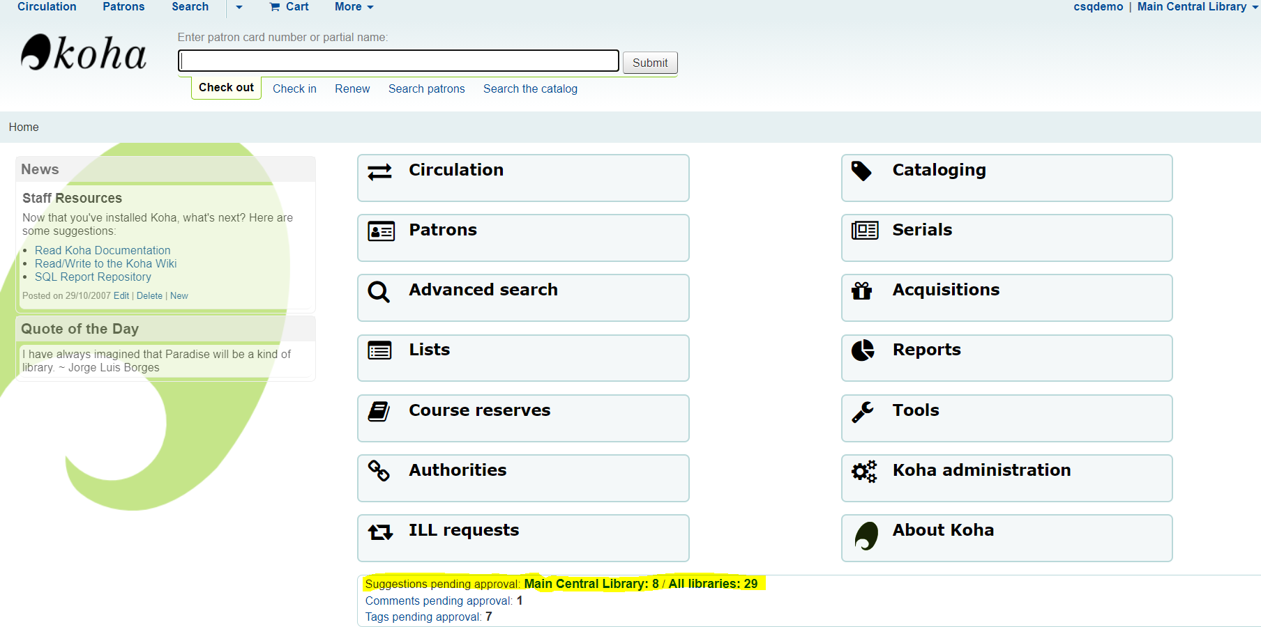The width and height of the screenshot is (1261, 627).
Task: Click the Submit button
Action: point(650,63)
